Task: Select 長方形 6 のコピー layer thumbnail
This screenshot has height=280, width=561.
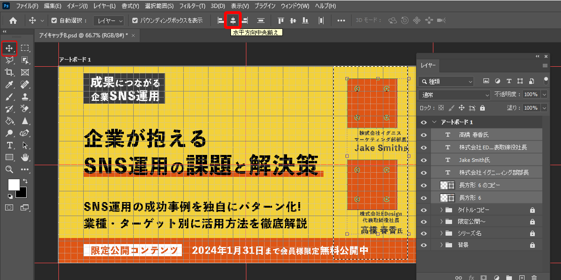Action: click(x=448, y=185)
